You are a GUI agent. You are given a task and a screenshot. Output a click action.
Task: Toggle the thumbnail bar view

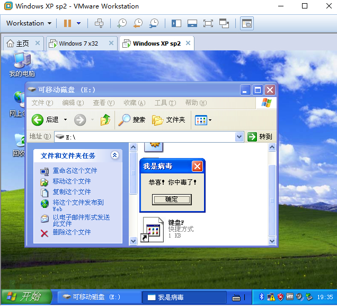click(x=192, y=23)
